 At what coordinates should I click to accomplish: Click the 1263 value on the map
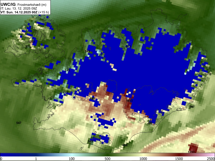point(32,42)
